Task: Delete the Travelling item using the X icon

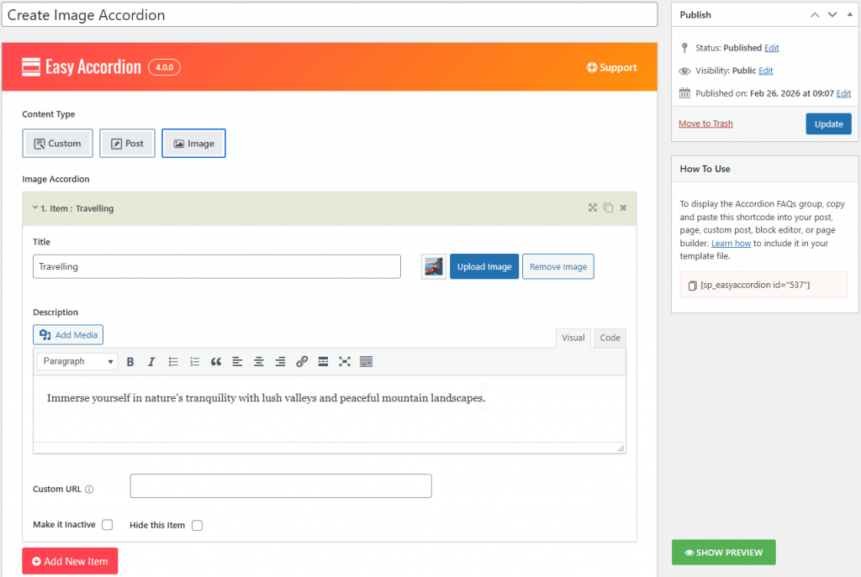Action: (x=623, y=208)
